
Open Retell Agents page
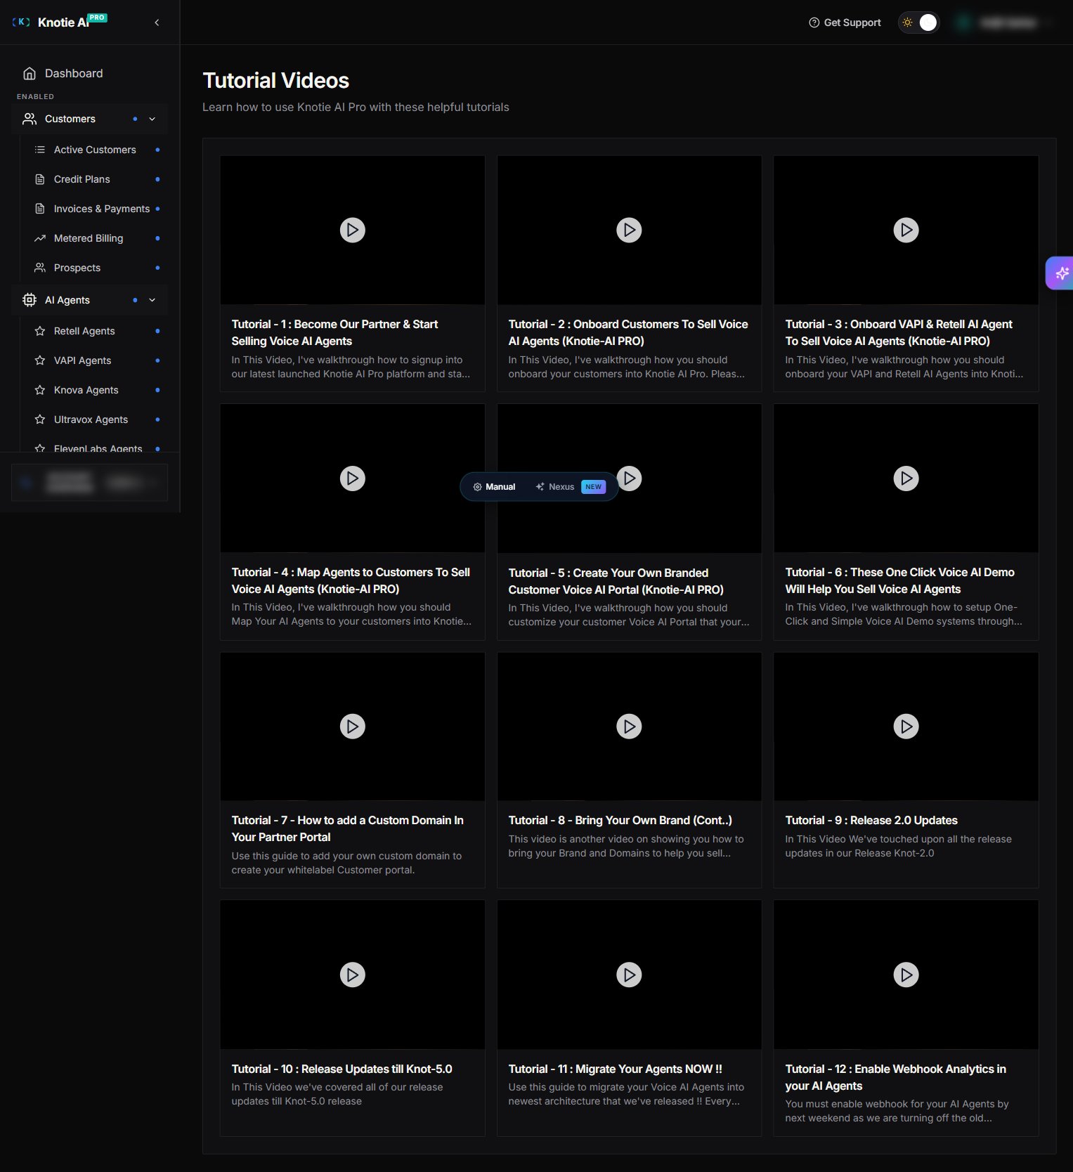[x=98, y=331]
